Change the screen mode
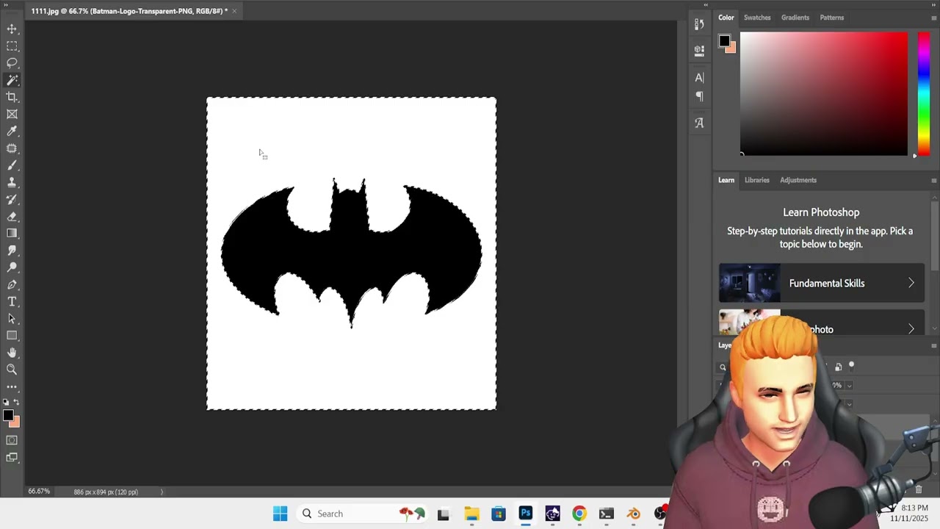940x529 pixels. click(12, 457)
